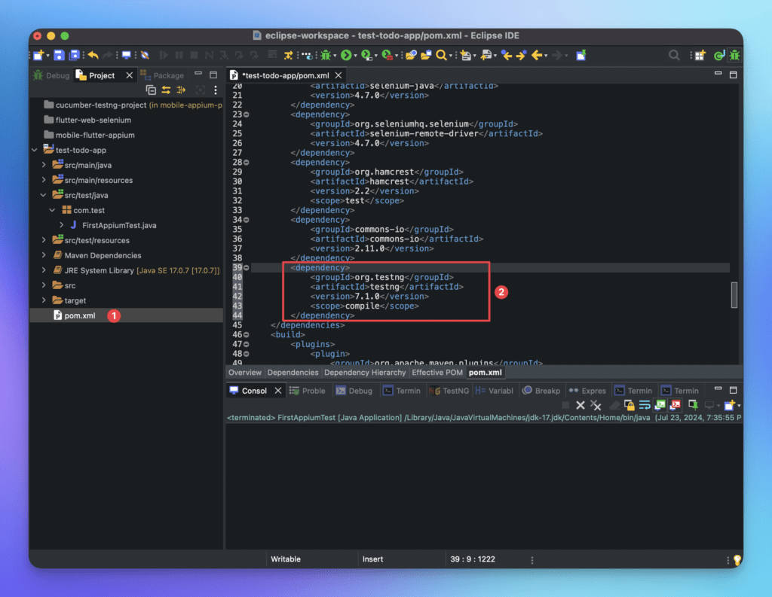This screenshot has width=772, height=597.
Task: Click cursor position 39 : 9 : 1222 in the status bar
Action: click(473, 559)
